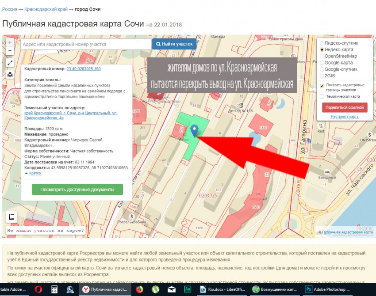
Task: Open Настроить карту settings link
Action: click(x=344, y=117)
